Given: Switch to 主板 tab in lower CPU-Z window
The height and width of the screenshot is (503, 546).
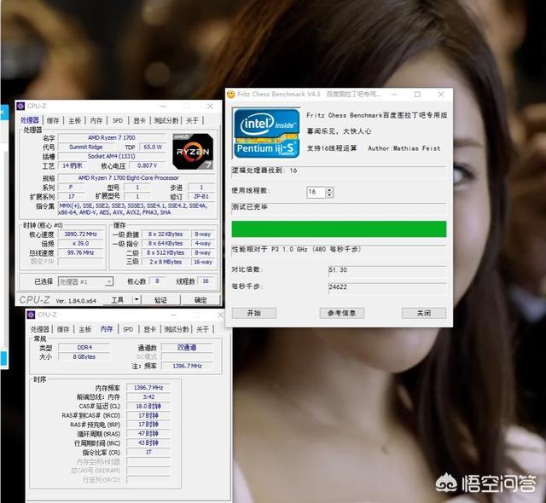Looking at the screenshot, I should tap(84, 329).
